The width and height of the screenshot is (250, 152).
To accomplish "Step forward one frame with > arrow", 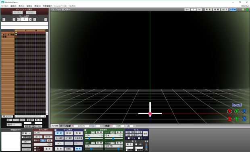I will 30,19.
